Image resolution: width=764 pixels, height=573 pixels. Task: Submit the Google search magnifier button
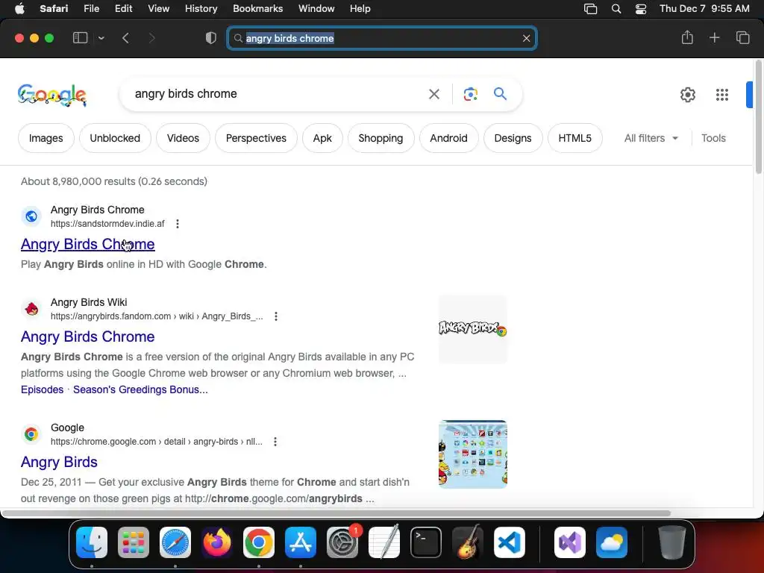click(500, 93)
